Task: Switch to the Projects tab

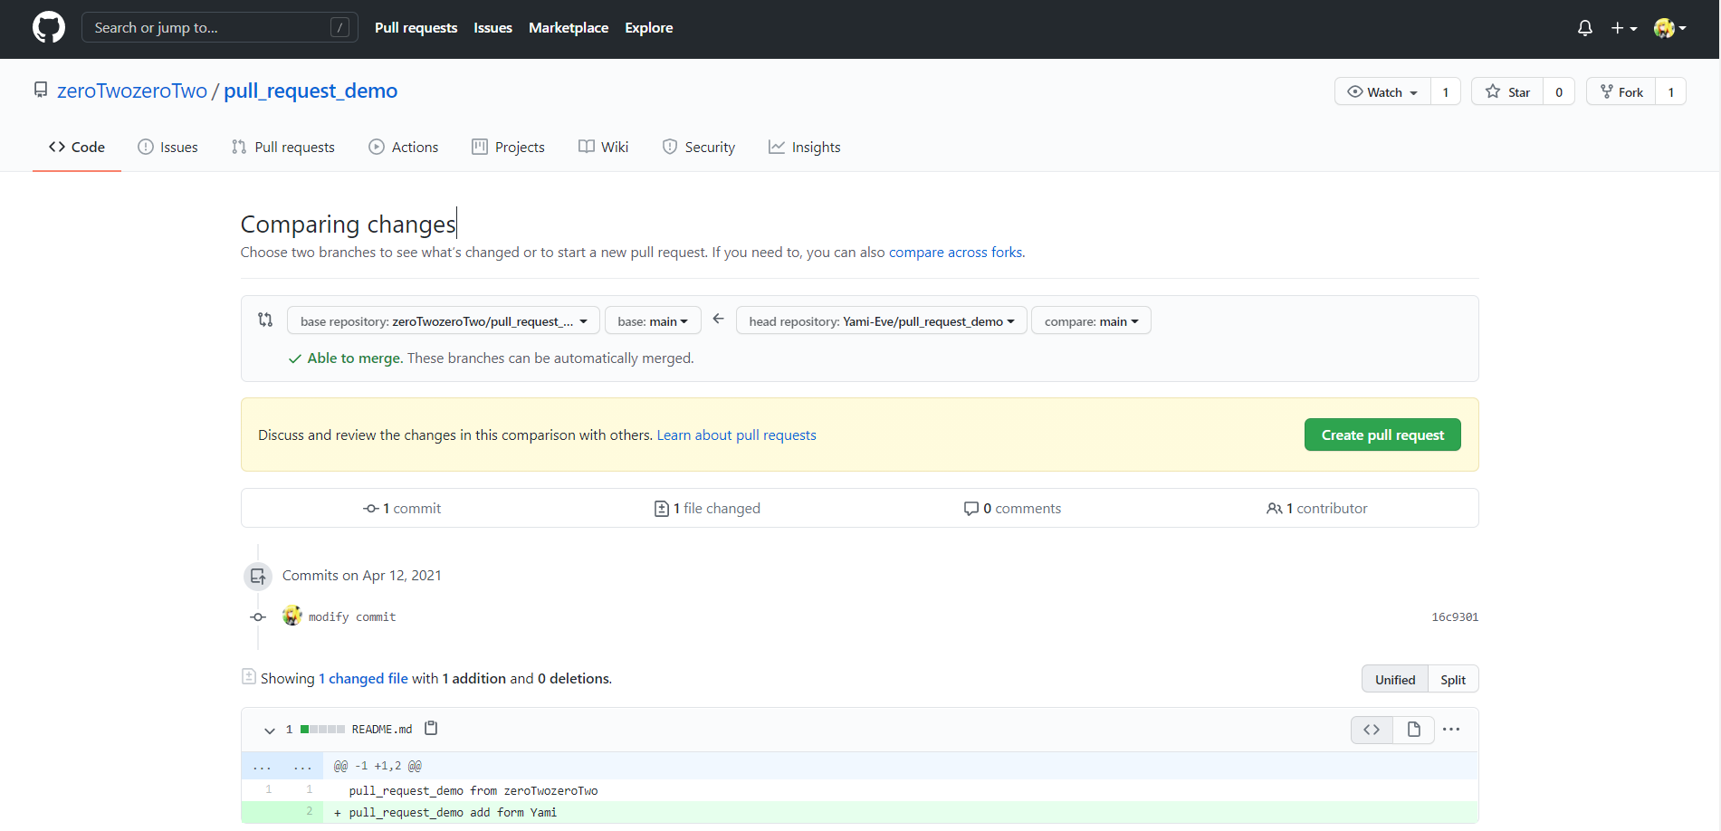Action: click(x=508, y=147)
